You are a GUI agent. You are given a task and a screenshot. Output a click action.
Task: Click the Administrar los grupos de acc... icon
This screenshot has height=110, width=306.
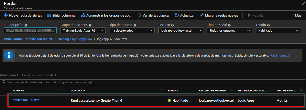point(83,15)
